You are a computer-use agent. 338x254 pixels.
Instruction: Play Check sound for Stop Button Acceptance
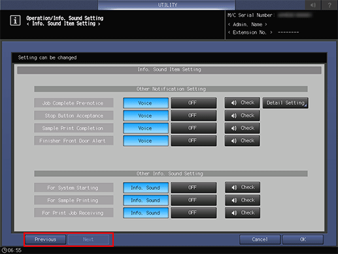point(242,115)
